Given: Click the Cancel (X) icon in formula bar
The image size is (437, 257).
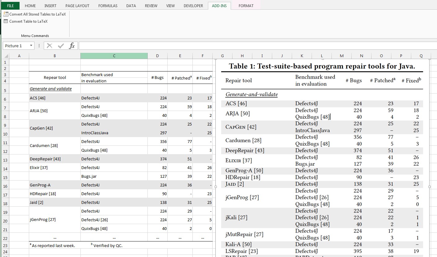Looking at the screenshot, I should coord(50,45).
